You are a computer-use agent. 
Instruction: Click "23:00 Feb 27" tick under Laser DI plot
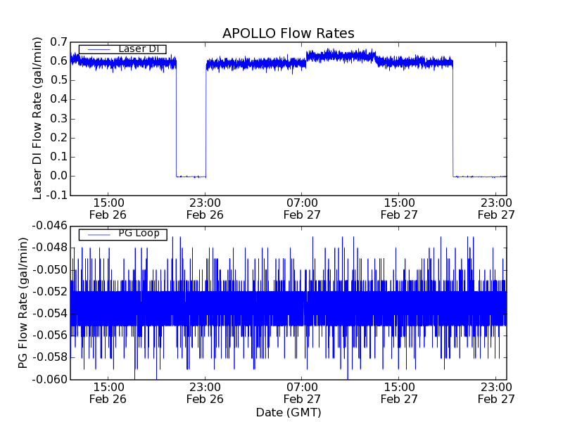click(496, 209)
